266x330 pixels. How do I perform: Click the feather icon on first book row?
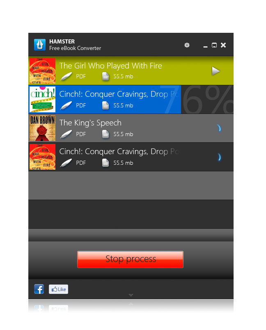(x=66, y=76)
